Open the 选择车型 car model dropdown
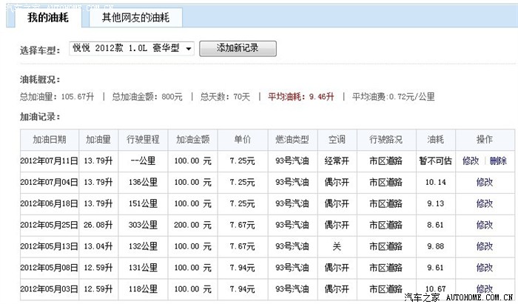The image size is (518, 304). tap(132, 48)
